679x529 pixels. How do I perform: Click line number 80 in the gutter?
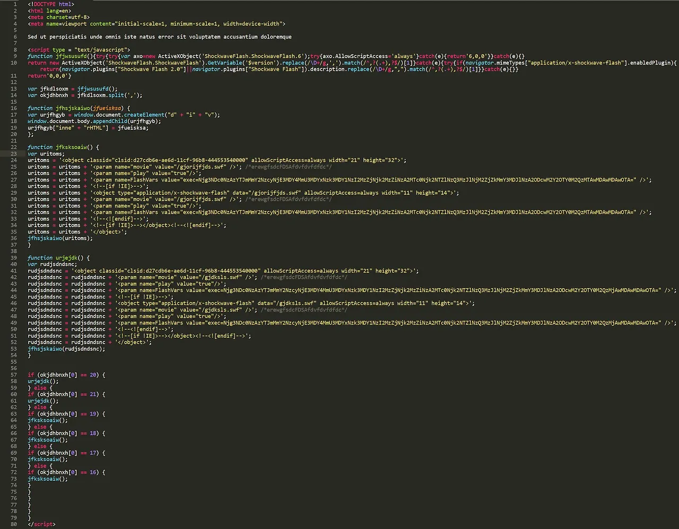(x=13, y=524)
